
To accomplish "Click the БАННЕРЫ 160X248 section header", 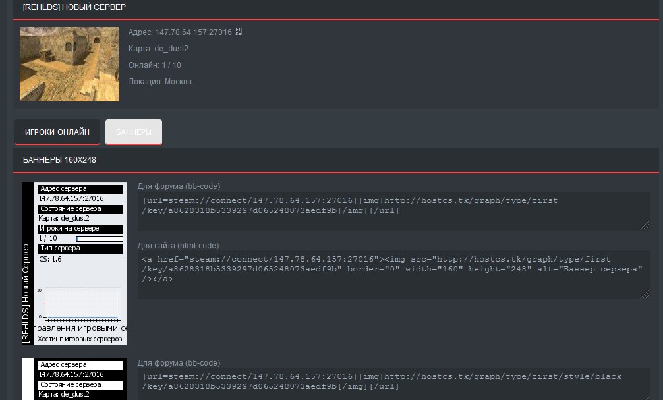I will click(x=60, y=160).
